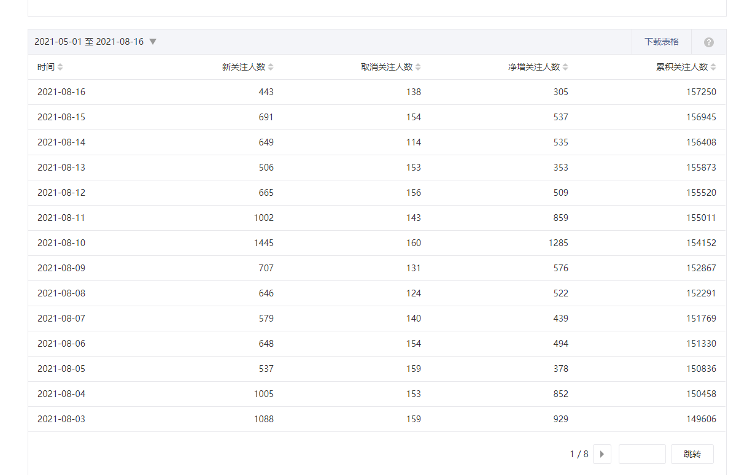747x475 pixels.
Task: Open the help question mark icon
Action: point(708,42)
